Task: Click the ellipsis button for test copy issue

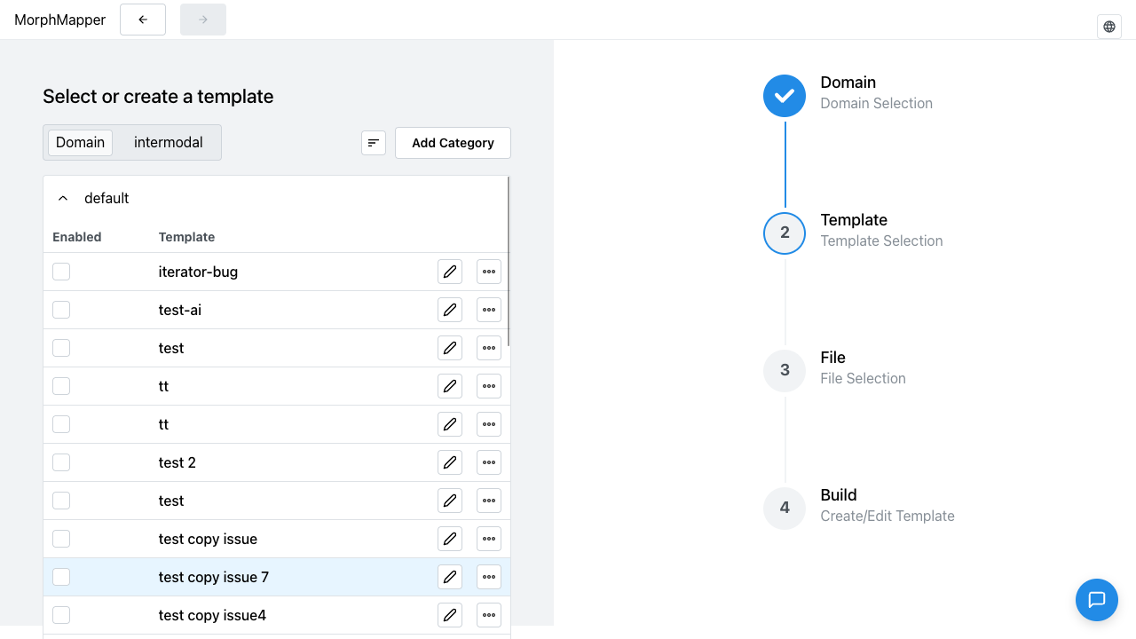Action: click(489, 539)
